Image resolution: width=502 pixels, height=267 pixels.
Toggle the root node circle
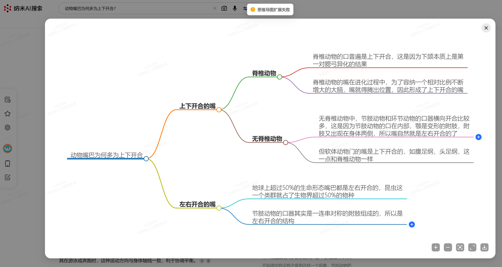(x=146, y=159)
